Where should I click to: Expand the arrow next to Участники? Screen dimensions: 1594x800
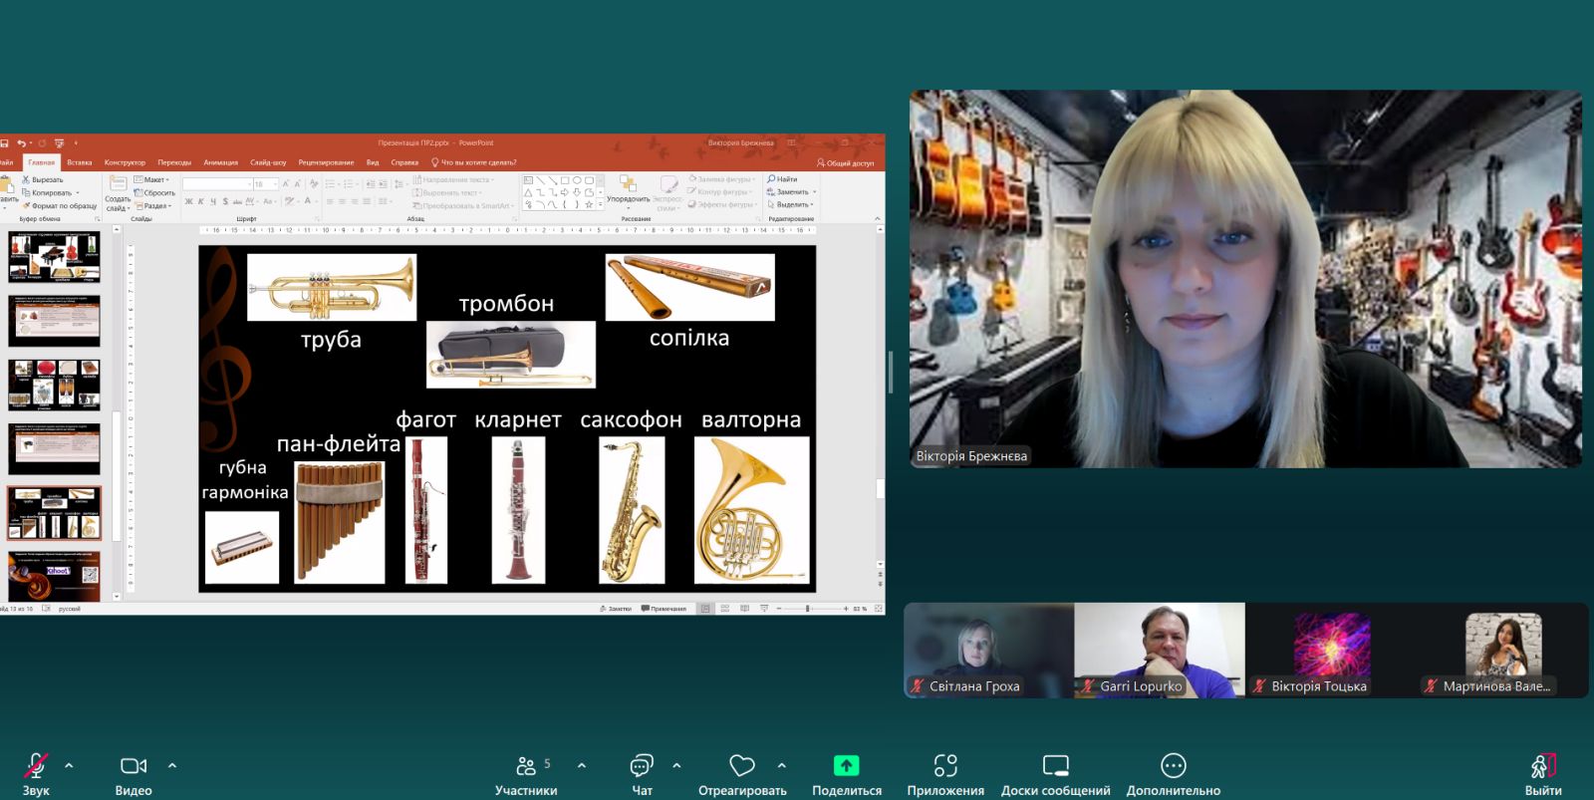[x=582, y=765]
